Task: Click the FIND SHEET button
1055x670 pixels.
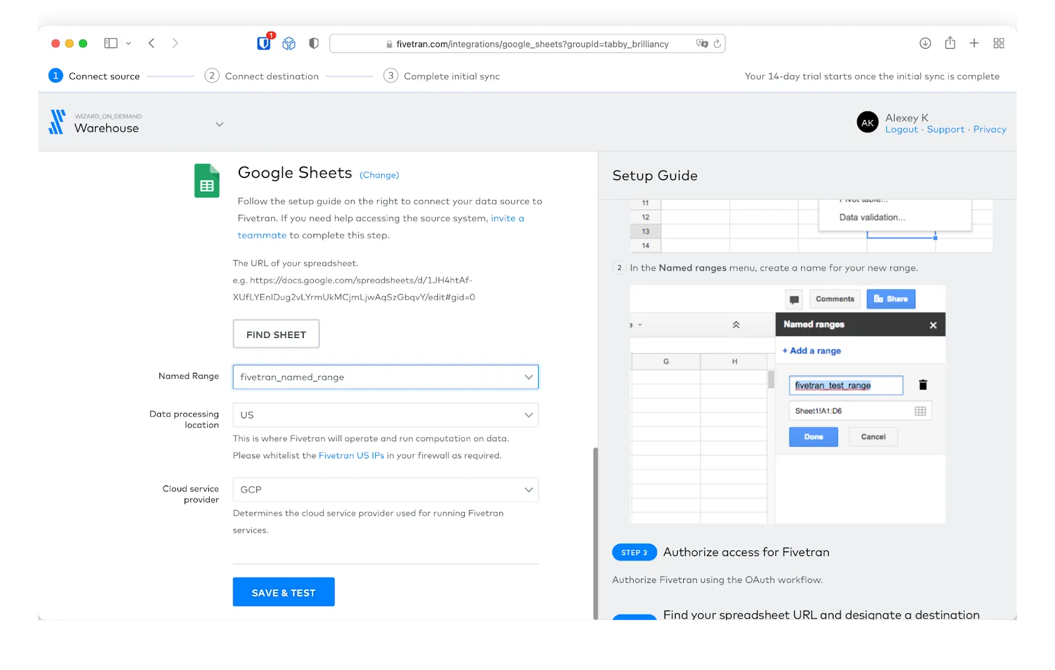Action: 276,334
